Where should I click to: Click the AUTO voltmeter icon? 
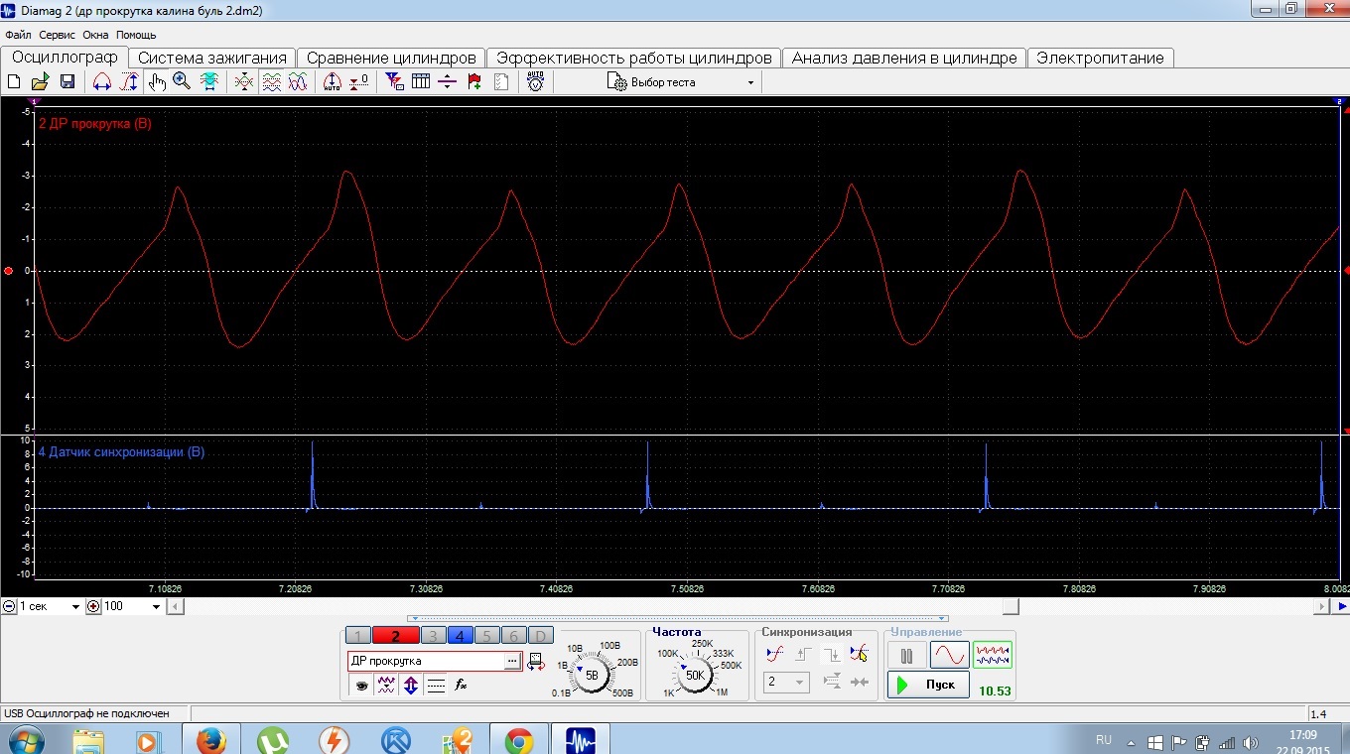535,82
